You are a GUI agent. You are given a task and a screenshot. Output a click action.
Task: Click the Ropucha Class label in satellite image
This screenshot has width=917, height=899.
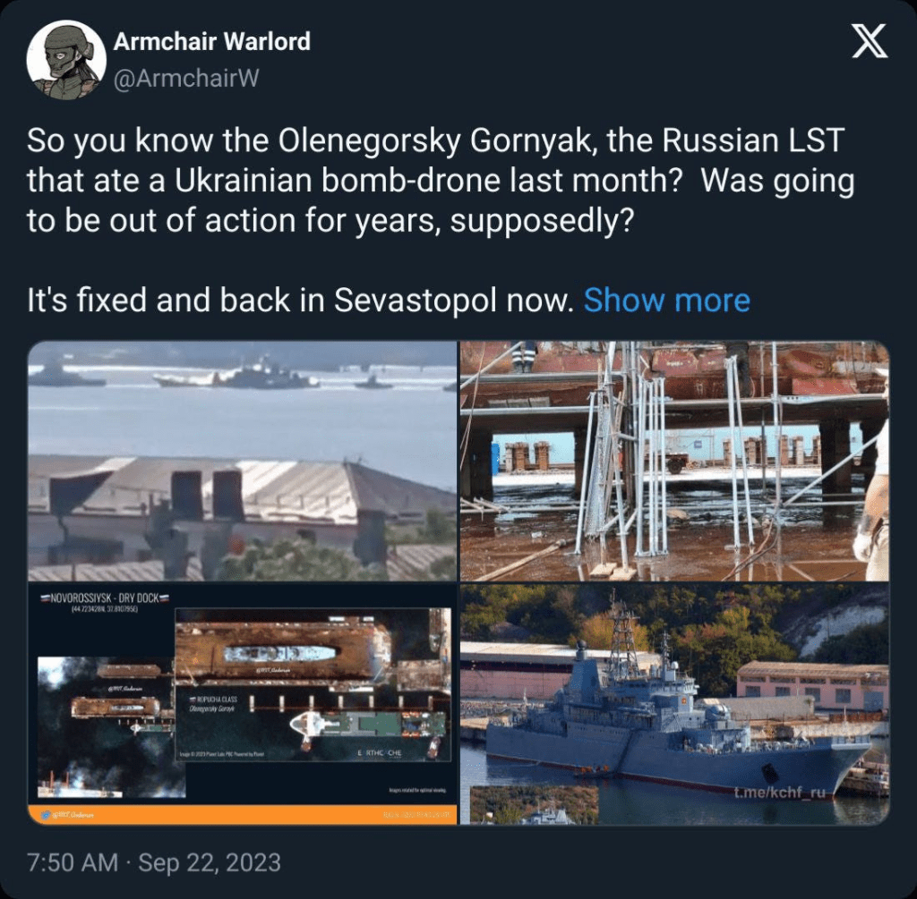pyautogui.click(x=214, y=700)
